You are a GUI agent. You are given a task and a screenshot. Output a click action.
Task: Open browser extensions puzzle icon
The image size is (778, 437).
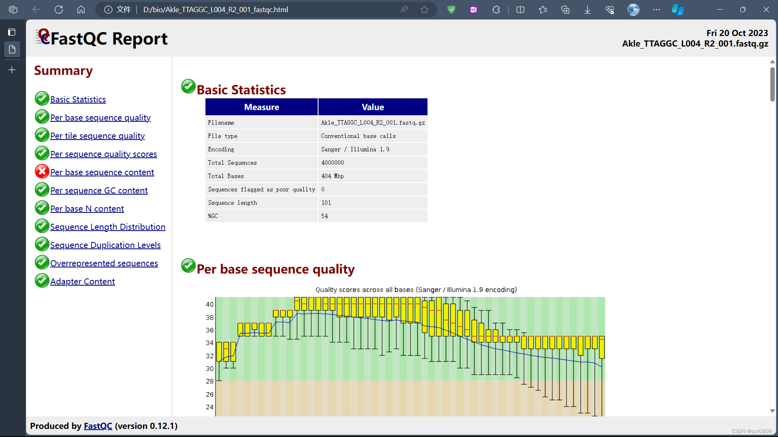click(x=496, y=10)
